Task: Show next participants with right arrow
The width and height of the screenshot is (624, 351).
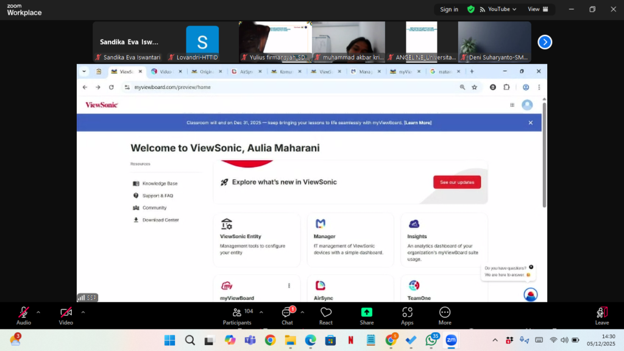Action: click(545, 42)
